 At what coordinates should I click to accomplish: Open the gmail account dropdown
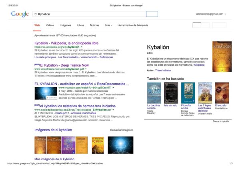click(211, 14)
